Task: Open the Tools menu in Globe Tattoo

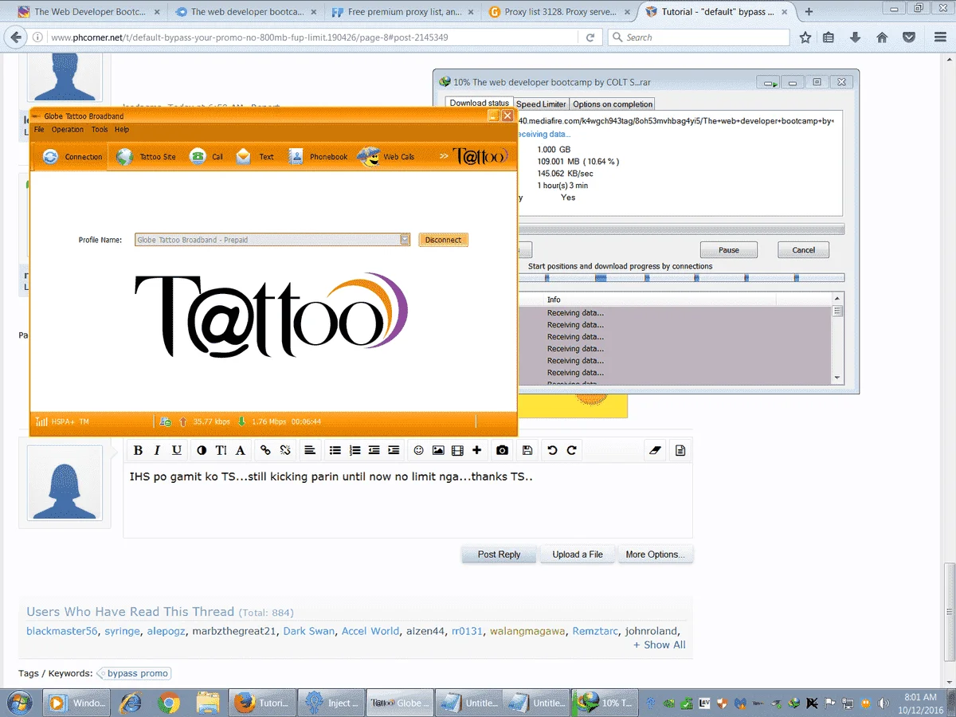Action: coord(100,129)
